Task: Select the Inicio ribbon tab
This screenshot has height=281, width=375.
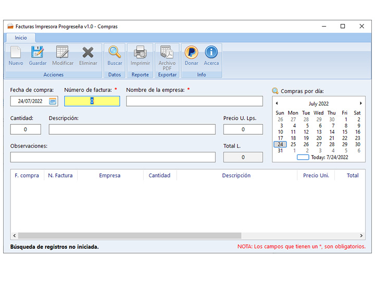Action: (x=21, y=38)
